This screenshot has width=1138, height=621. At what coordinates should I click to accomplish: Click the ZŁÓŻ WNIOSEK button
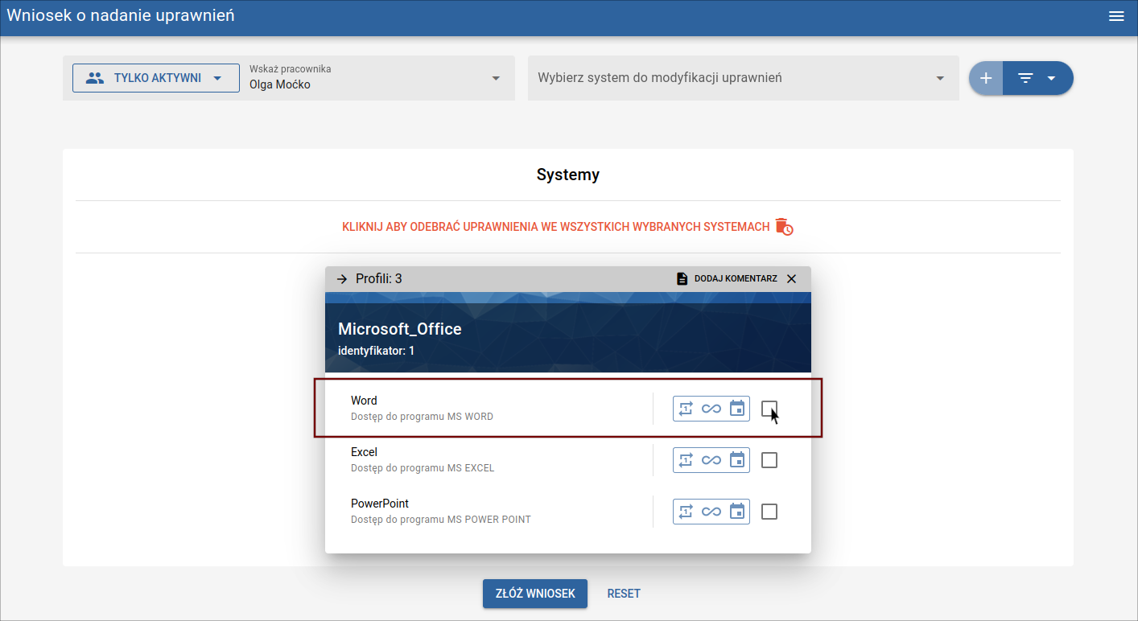tap(535, 594)
